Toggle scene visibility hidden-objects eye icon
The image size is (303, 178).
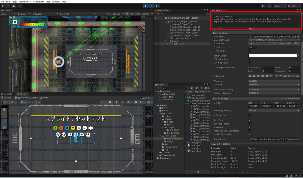tap(136, 102)
